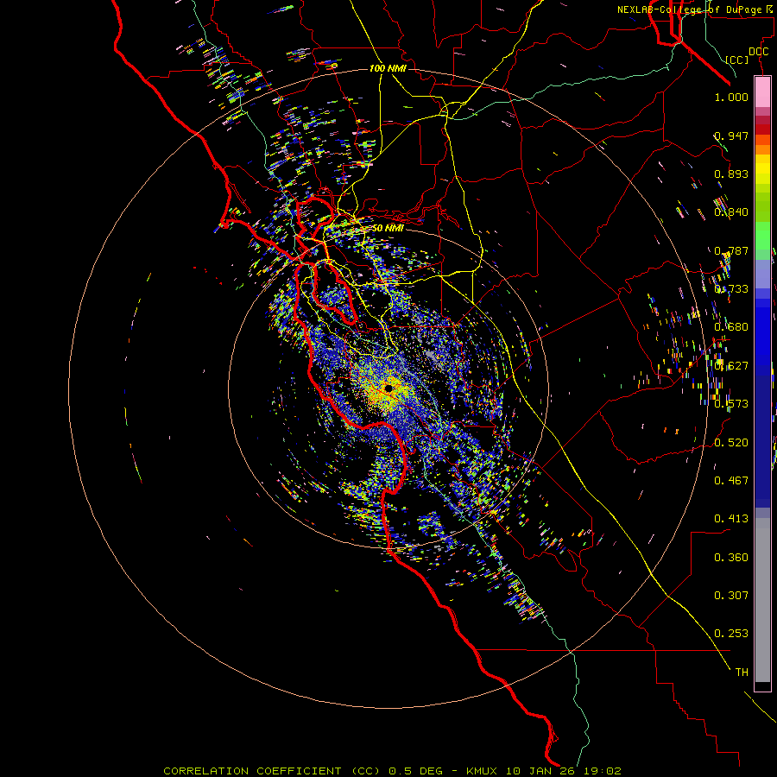Click the black radar site dot at center
Viewport: 777px width, 777px height.
388,388
